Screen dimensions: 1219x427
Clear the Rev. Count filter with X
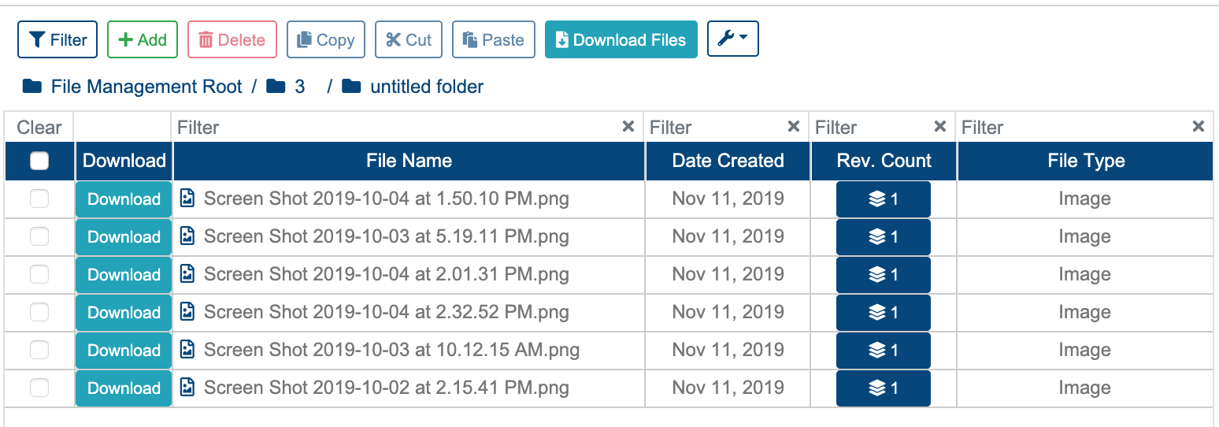point(940,126)
